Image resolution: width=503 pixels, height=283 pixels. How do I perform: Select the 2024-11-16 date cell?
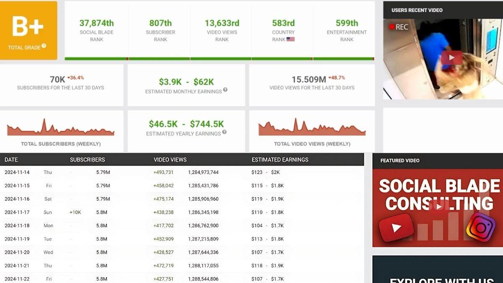point(17,199)
